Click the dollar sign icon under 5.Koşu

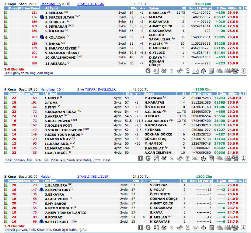[172, 228]
